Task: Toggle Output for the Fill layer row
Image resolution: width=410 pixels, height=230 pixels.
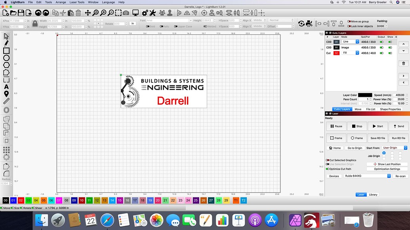Action: pos(381,53)
